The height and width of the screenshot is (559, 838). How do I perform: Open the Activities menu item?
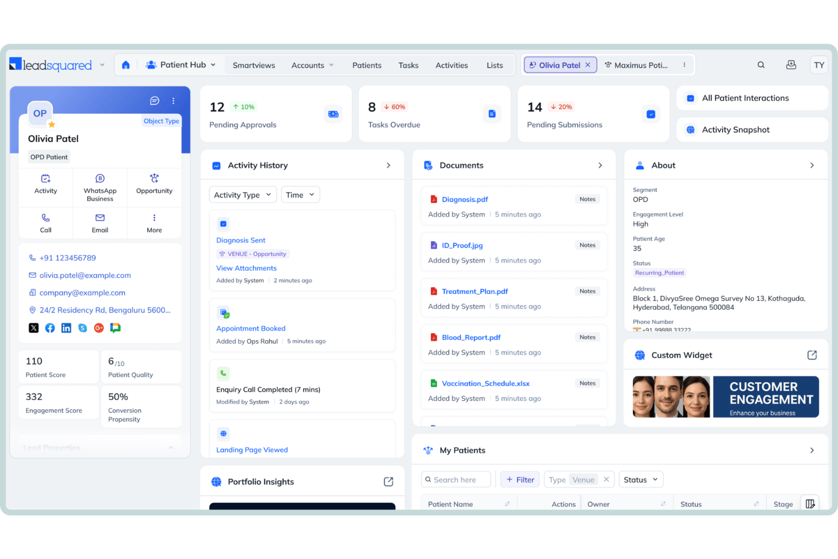click(x=451, y=65)
